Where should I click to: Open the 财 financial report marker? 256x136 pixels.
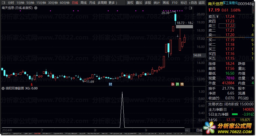click(x=111, y=84)
